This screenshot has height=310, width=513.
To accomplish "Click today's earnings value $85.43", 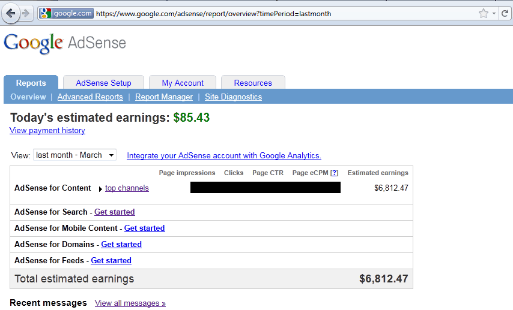I will (192, 118).
